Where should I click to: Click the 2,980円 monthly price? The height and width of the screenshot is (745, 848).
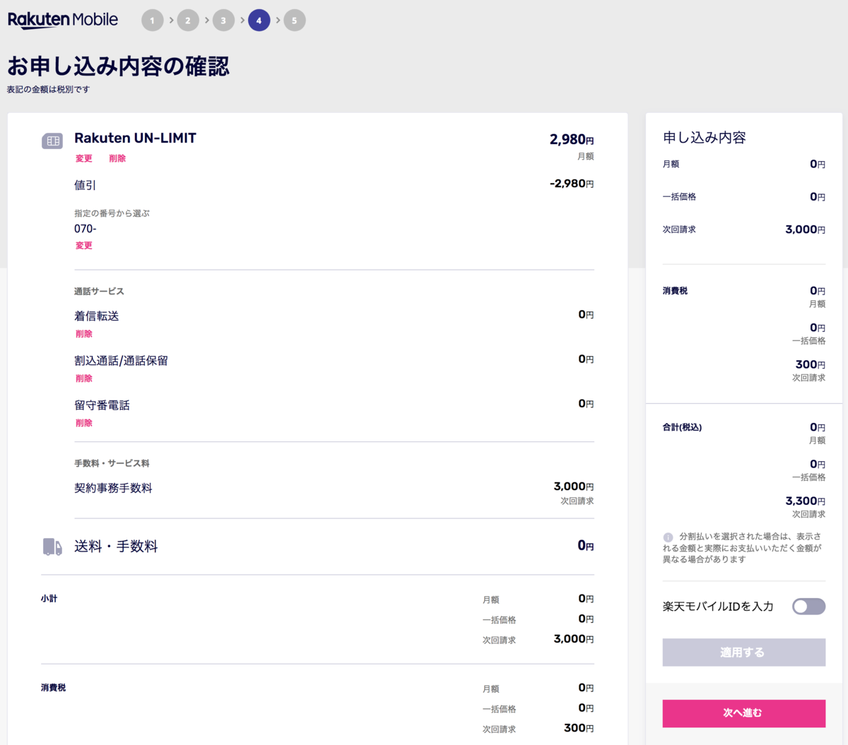coord(572,140)
